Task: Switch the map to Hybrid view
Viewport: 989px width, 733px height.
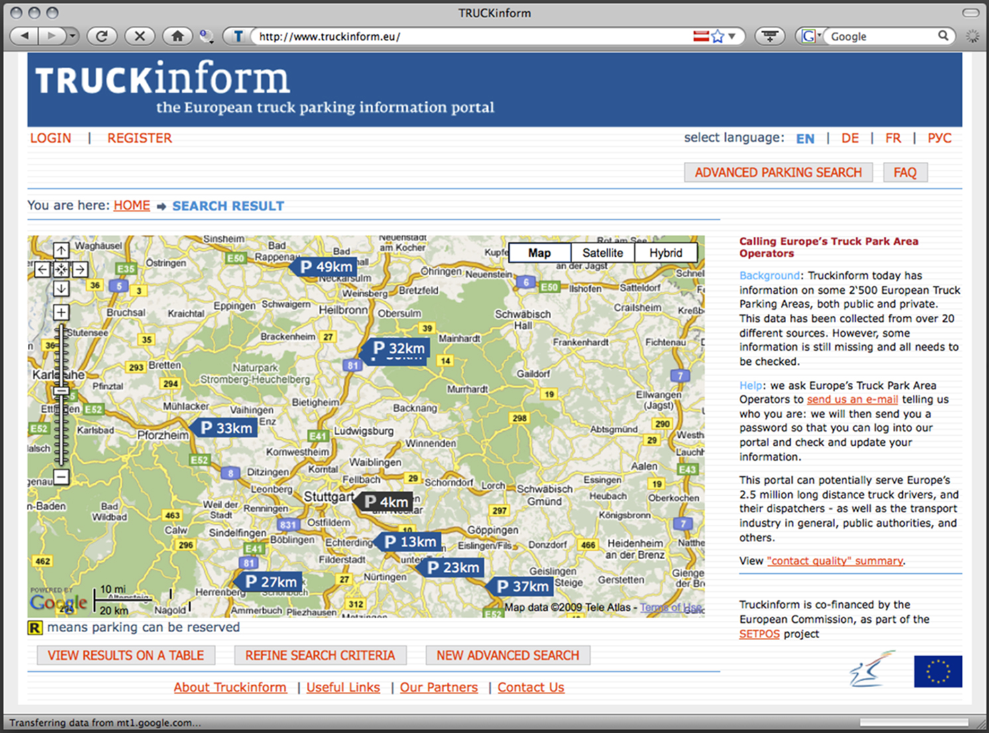Action: point(666,253)
